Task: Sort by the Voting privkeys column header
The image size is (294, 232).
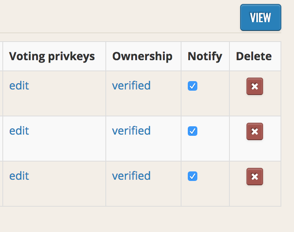Action: (x=52, y=56)
